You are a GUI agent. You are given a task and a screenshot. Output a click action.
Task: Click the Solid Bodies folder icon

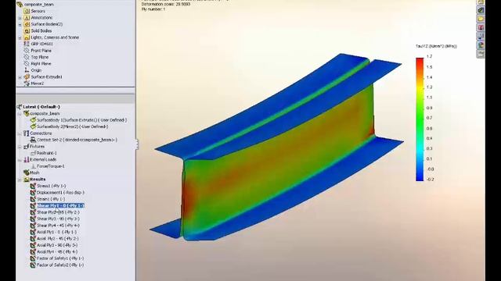point(27,31)
